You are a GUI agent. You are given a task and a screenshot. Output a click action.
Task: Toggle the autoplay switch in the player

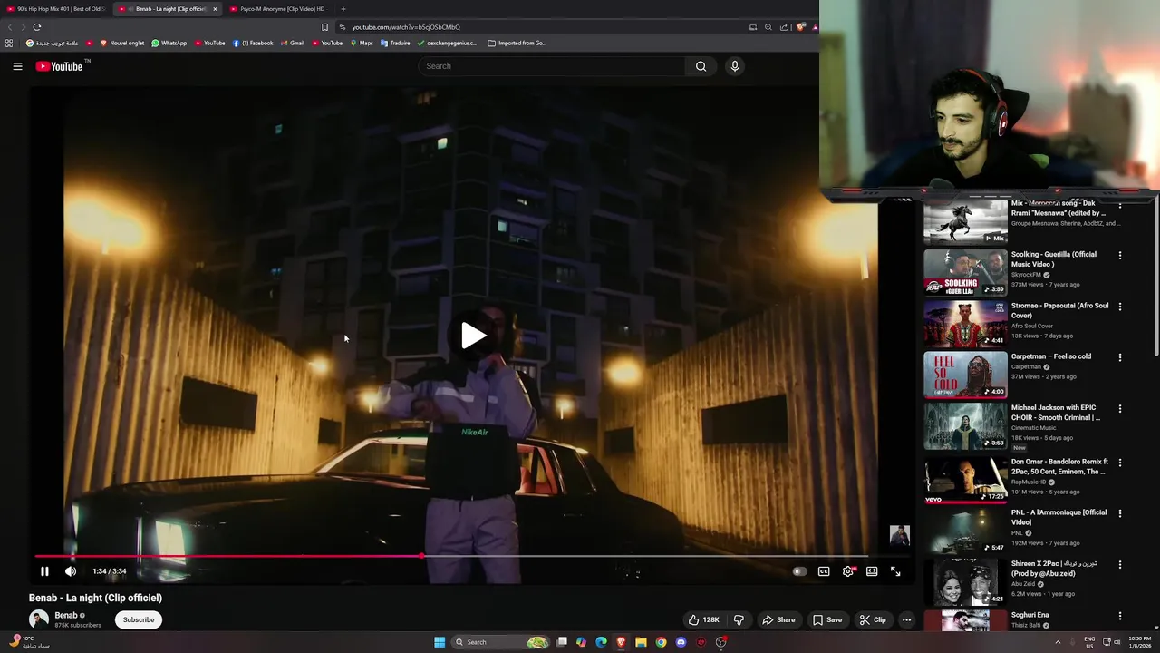(x=799, y=571)
